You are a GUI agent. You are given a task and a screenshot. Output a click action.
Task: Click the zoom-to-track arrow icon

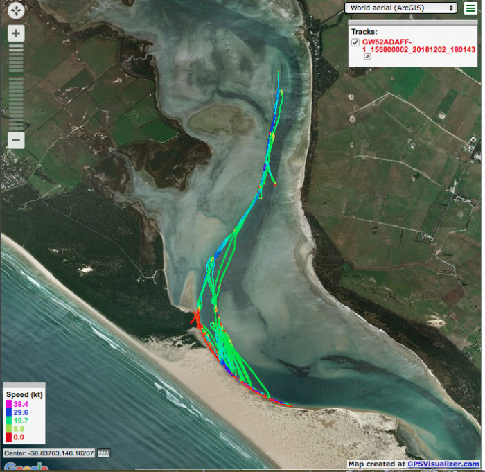tap(367, 58)
